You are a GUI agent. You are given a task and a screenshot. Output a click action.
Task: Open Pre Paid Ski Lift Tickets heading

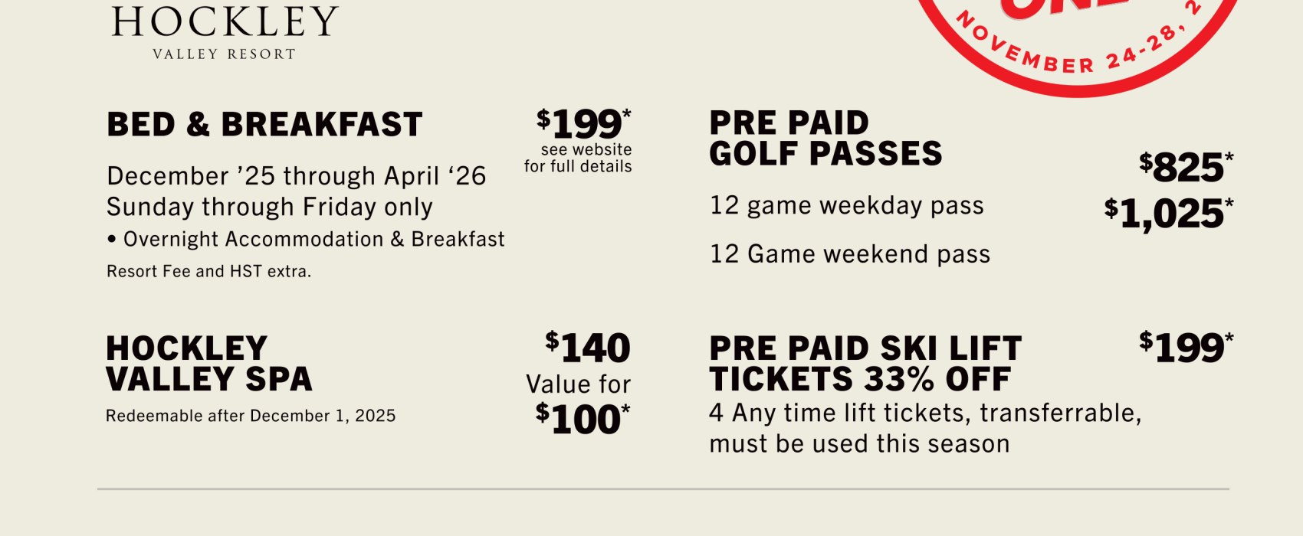tap(865, 364)
